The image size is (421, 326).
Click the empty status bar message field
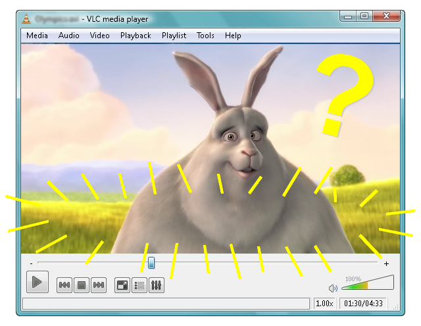166,304
